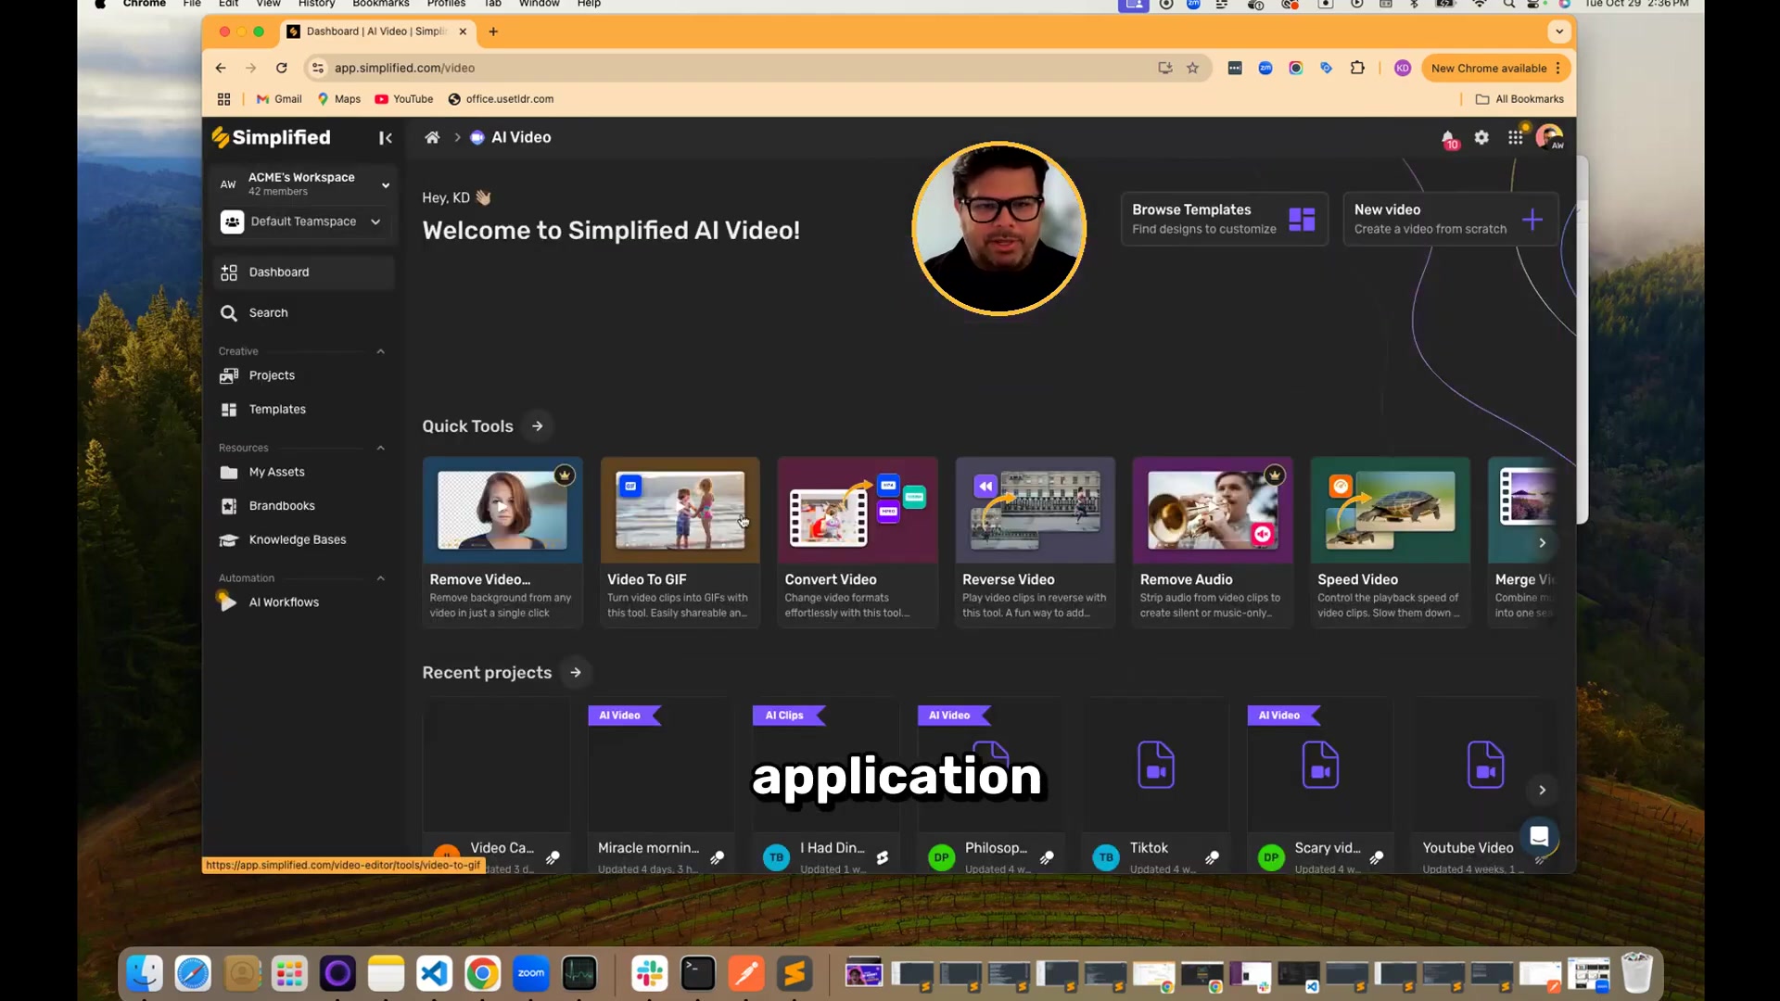Open Templates in the sidebar

click(x=304, y=409)
